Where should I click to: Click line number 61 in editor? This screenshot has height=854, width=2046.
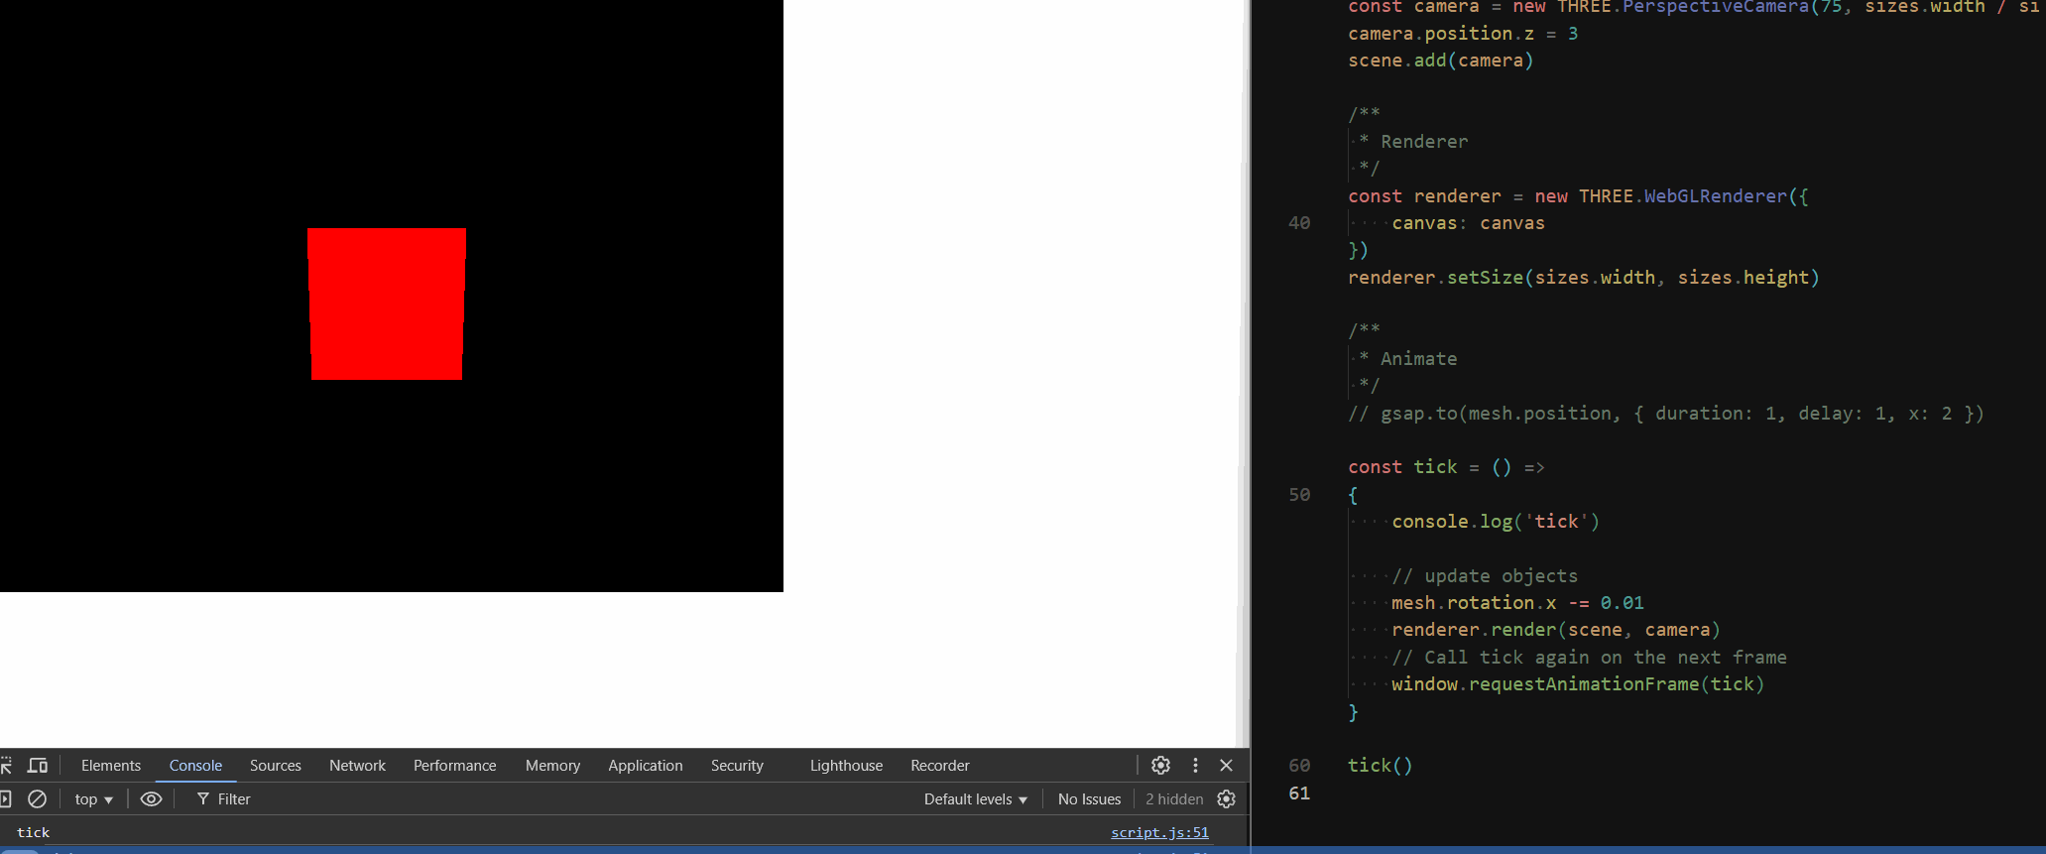pos(1299,793)
